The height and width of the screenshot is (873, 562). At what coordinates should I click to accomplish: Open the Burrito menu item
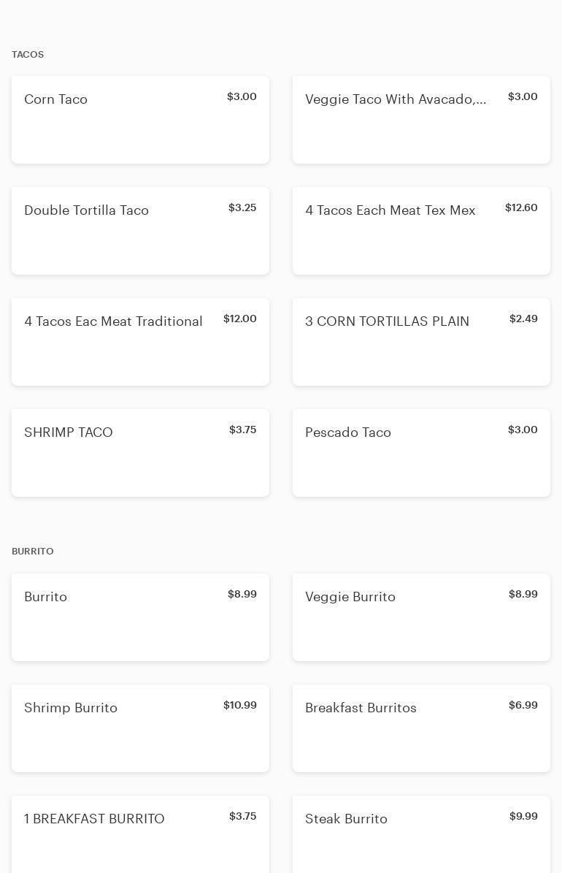point(140,617)
